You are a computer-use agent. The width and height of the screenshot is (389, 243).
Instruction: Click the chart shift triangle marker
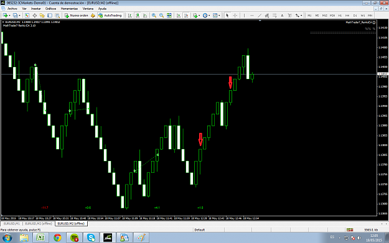pyautogui.click(x=260, y=21)
